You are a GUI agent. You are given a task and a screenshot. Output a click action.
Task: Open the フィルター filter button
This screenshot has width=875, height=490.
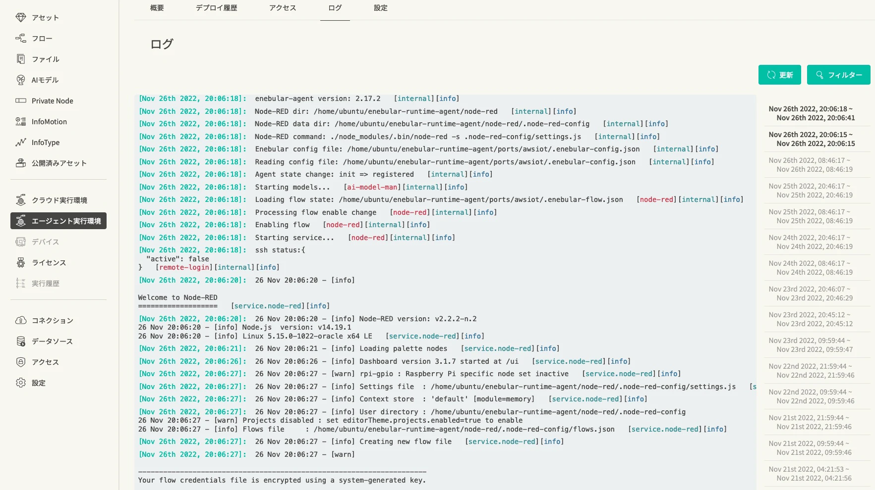click(839, 75)
